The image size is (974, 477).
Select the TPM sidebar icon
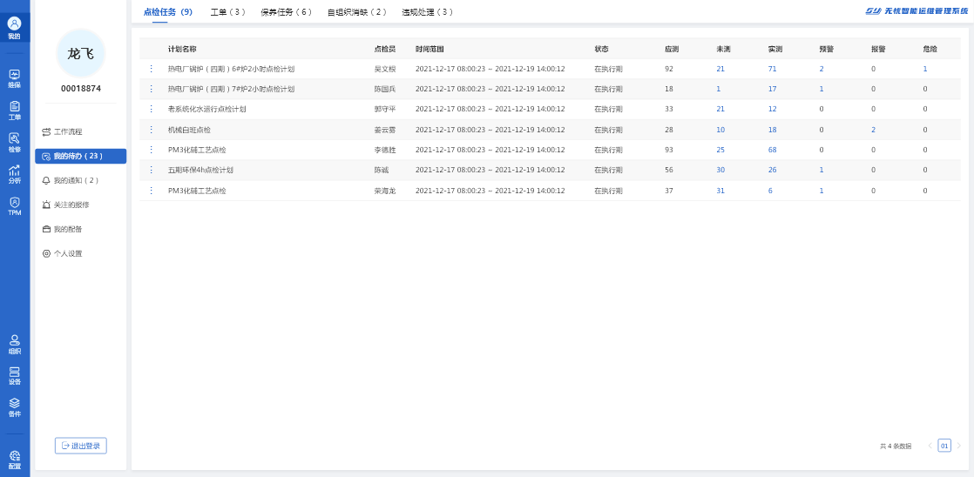click(14, 206)
